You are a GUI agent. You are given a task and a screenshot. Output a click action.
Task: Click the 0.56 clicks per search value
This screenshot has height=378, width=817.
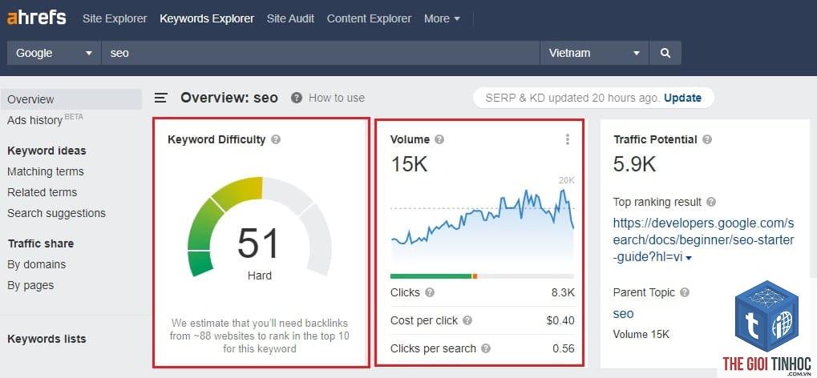point(564,349)
